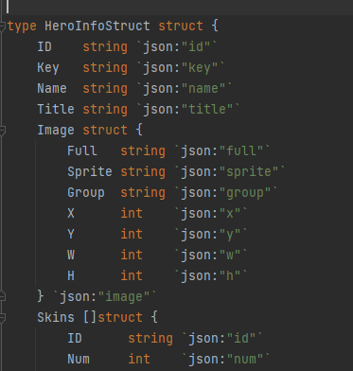Screen dimensions: 353x371
Task: Click the Name field name
Action: point(52,88)
